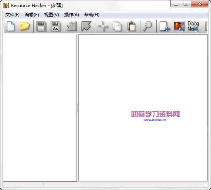Click the clipboard Paste icon
This screenshot has height=190, width=211.
coord(131,26)
